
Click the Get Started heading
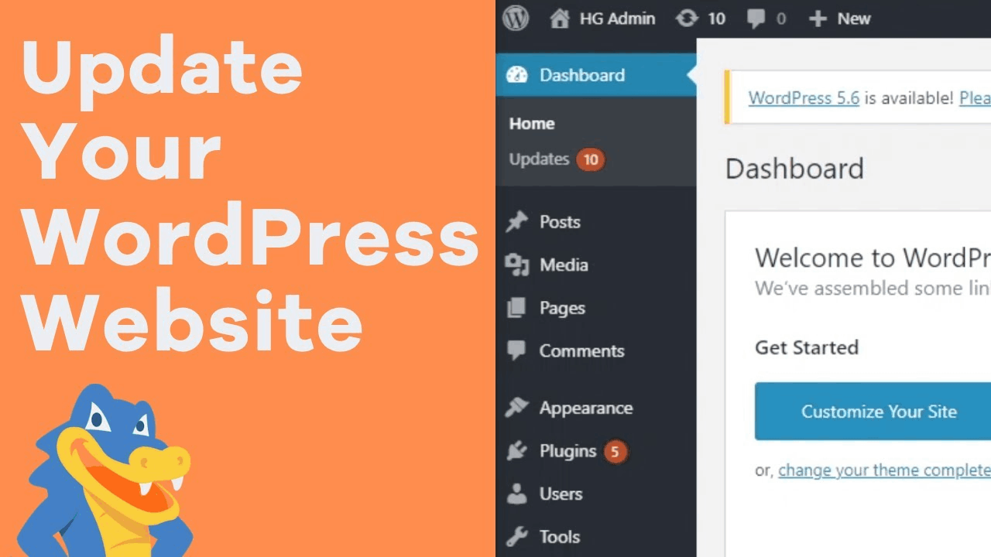[807, 348]
